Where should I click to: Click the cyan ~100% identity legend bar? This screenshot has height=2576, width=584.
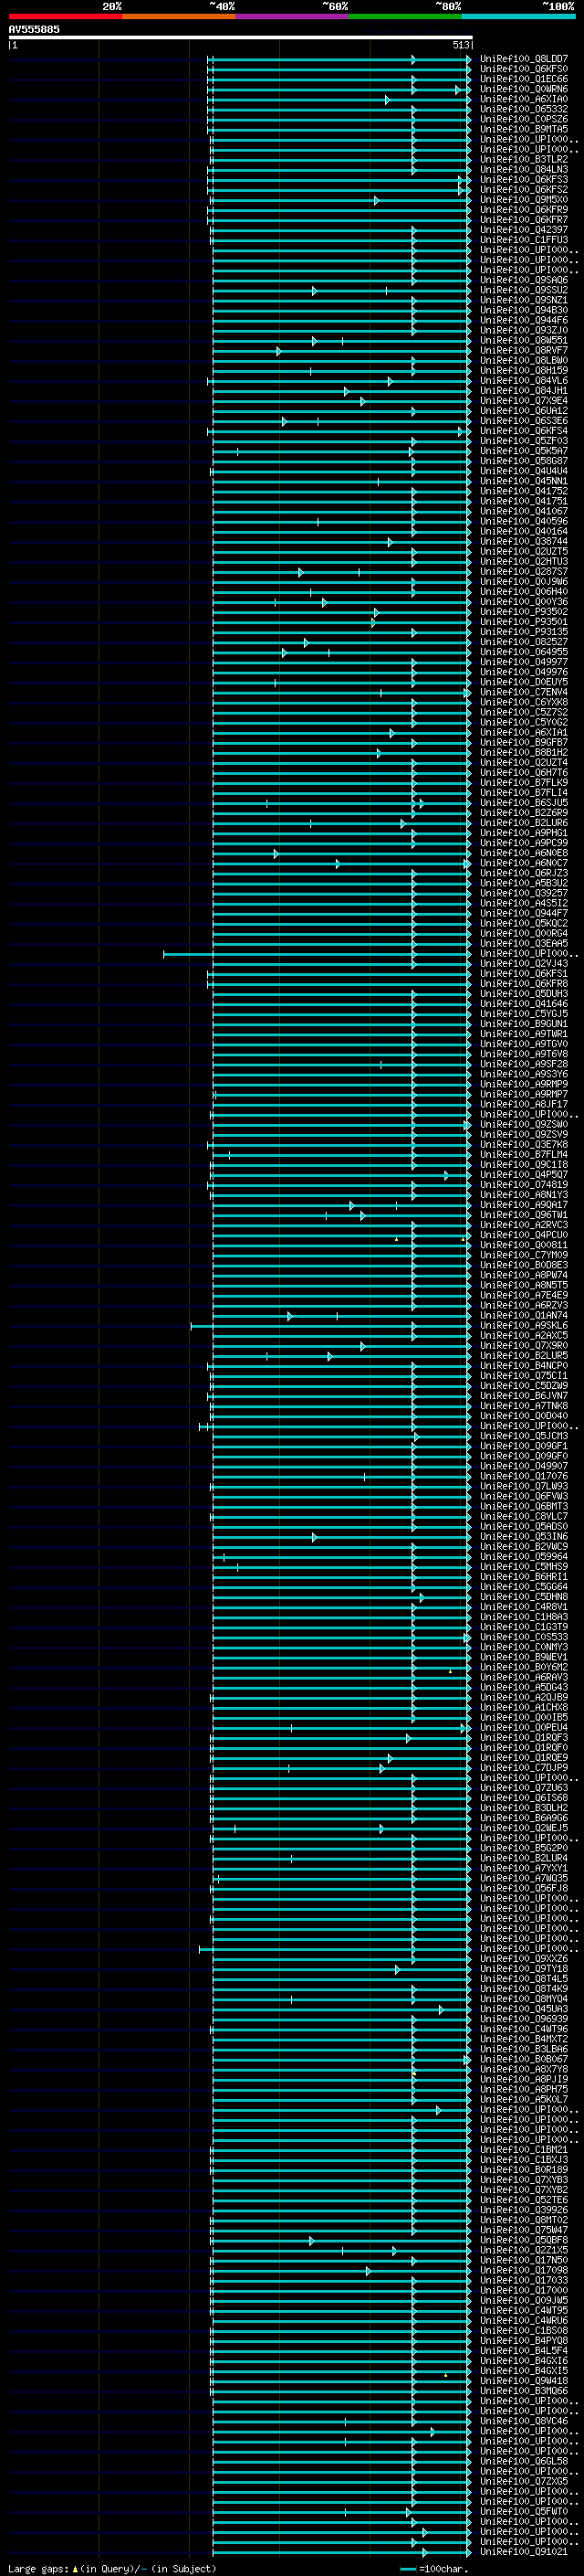tap(519, 16)
